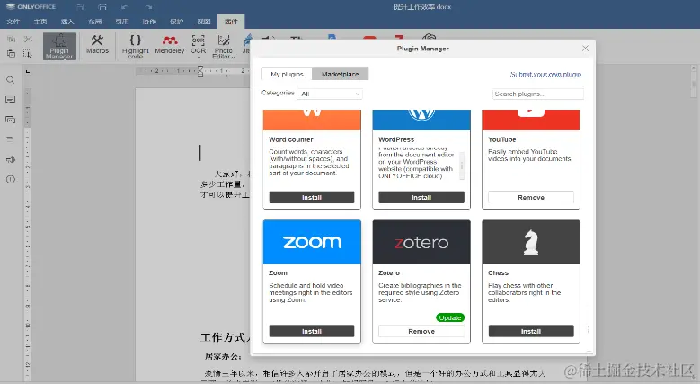700x384 pixels.
Task: Click the green Update badge on Zotero
Action: [x=450, y=317]
